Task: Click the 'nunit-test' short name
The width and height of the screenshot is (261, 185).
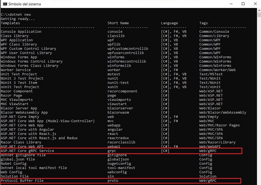Action: 118,83
